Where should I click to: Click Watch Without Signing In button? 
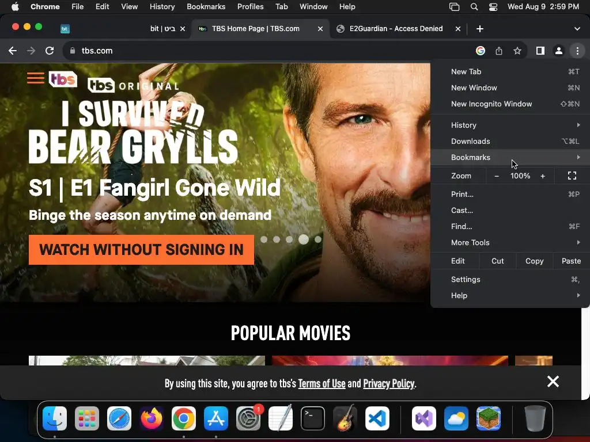141,250
